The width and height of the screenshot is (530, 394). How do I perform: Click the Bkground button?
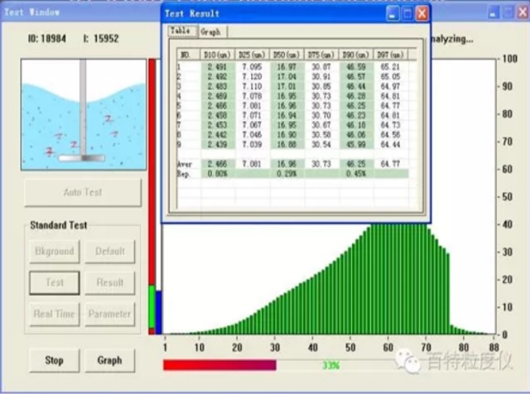point(55,252)
